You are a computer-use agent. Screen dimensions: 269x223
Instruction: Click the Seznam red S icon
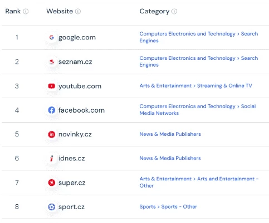point(52,62)
